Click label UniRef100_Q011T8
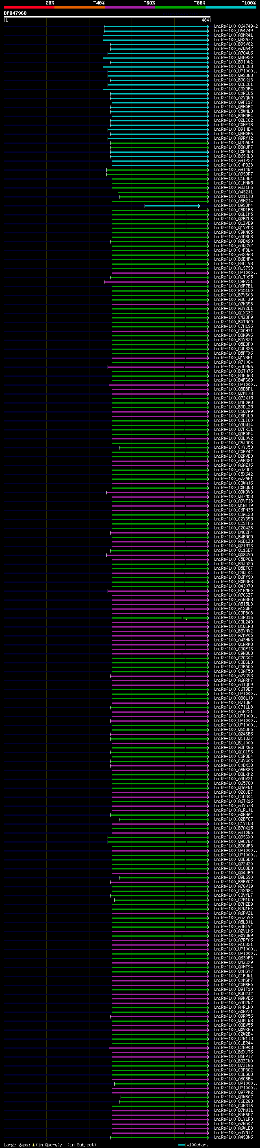This screenshot has height=1148, width=260. 233,197
